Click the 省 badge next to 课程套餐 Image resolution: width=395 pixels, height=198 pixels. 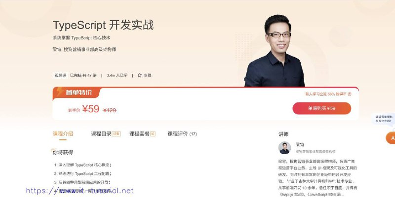(153, 134)
